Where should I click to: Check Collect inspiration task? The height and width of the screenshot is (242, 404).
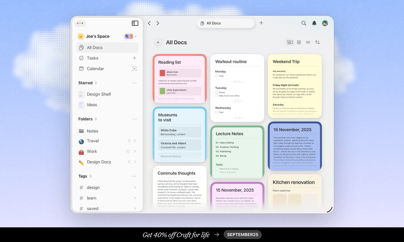click(217, 172)
